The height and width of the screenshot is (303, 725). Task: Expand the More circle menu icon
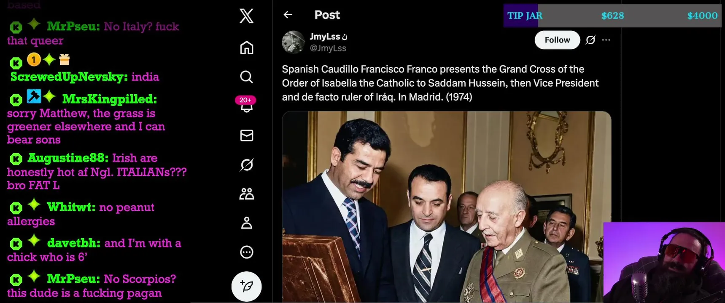point(247,252)
